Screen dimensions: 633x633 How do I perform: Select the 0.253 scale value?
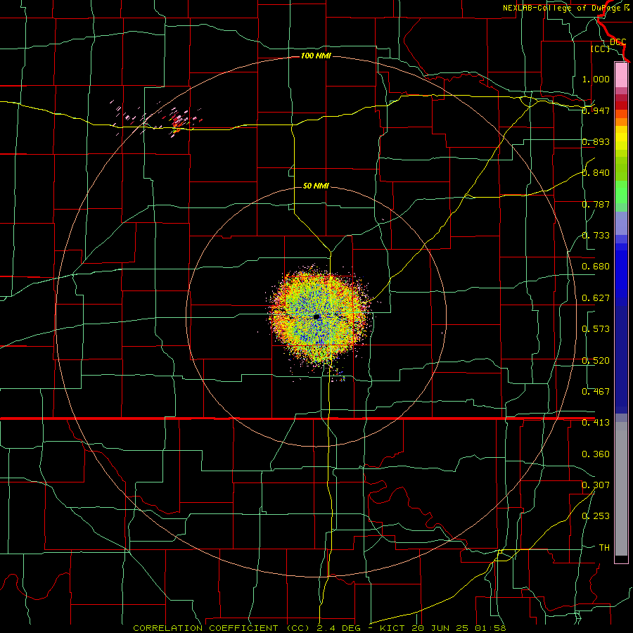coord(596,516)
